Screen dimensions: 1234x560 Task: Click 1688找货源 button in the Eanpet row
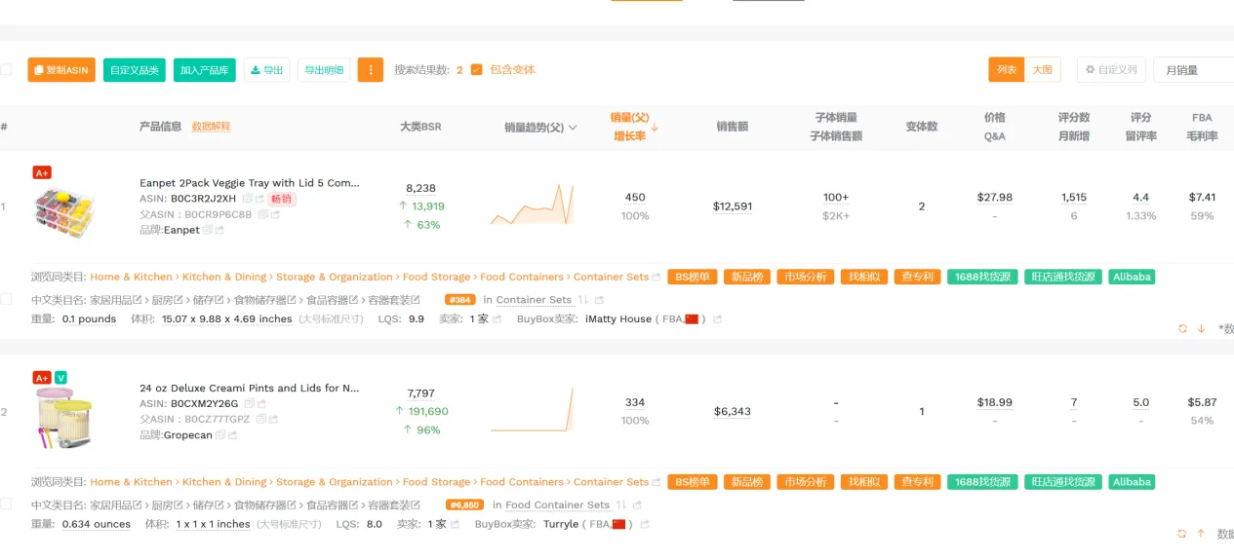982,278
